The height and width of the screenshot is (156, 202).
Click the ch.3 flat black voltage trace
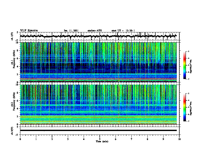(98, 131)
